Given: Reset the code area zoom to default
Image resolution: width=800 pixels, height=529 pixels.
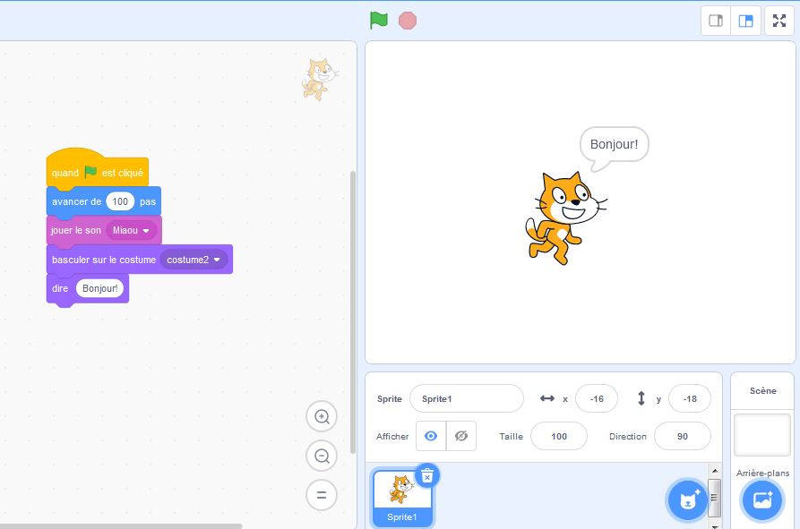Looking at the screenshot, I should point(322,495).
